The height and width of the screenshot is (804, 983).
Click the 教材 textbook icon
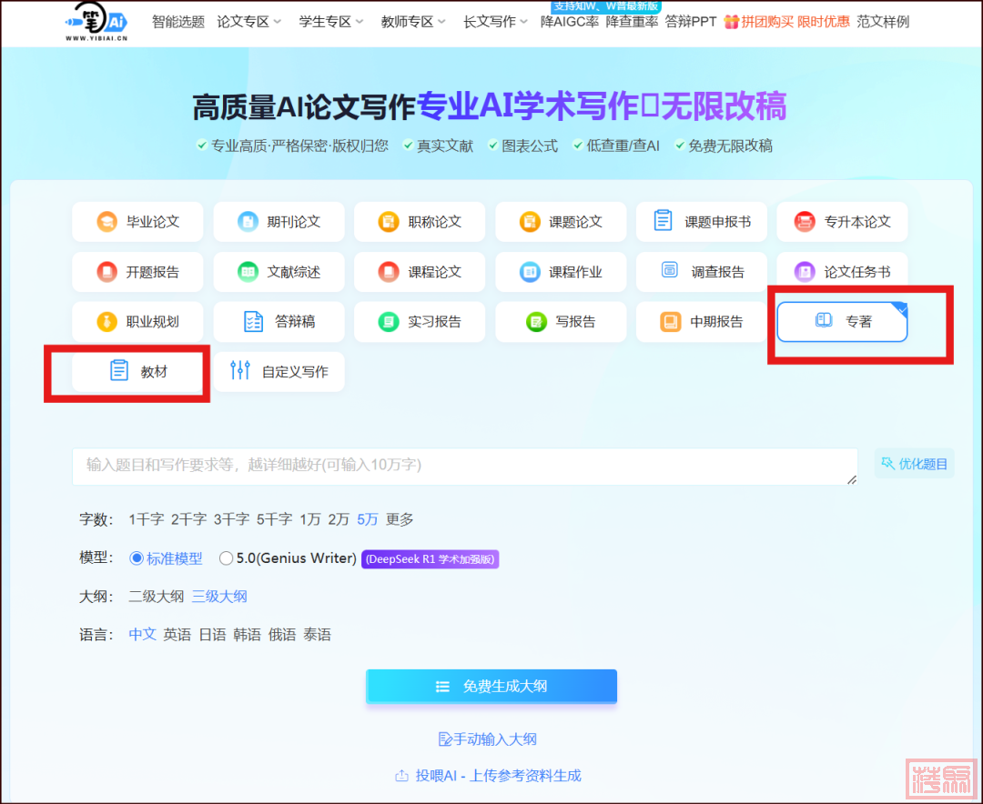tap(119, 371)
